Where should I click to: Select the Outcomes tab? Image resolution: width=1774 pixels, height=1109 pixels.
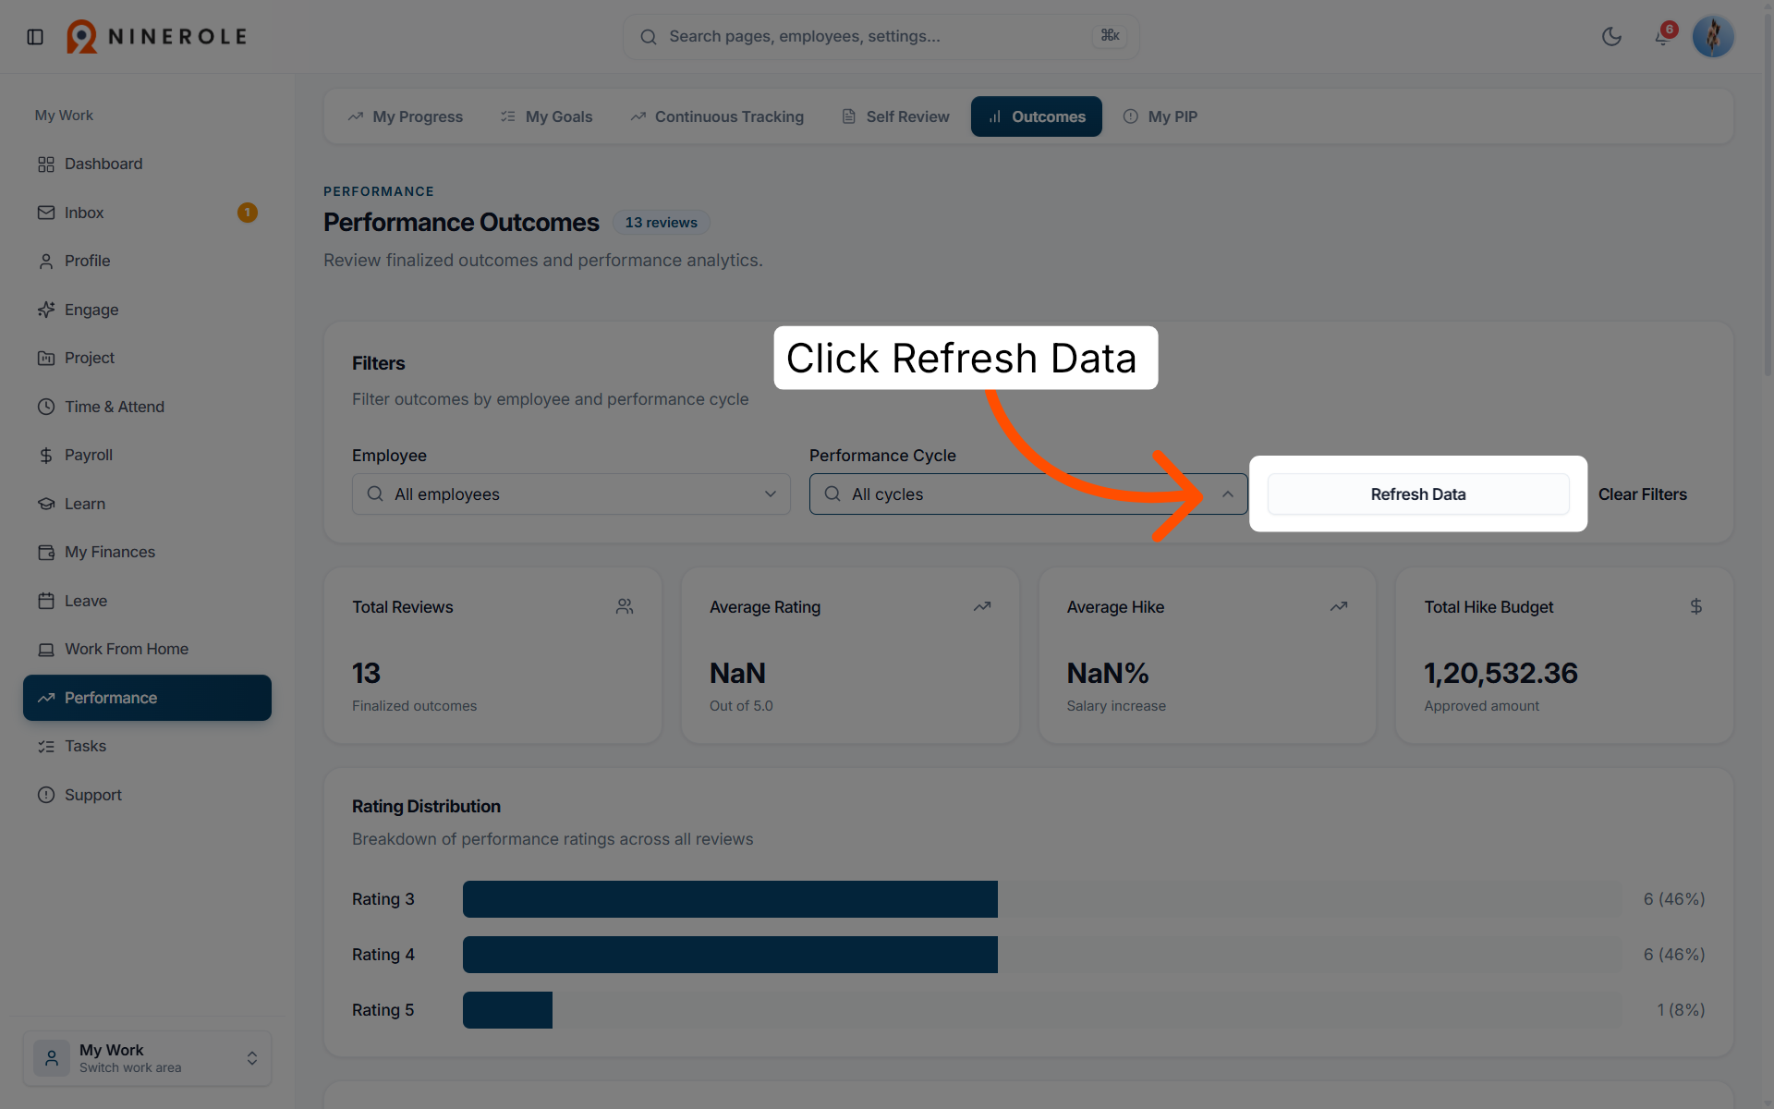pyautogui.click(x=1037, y=116)
